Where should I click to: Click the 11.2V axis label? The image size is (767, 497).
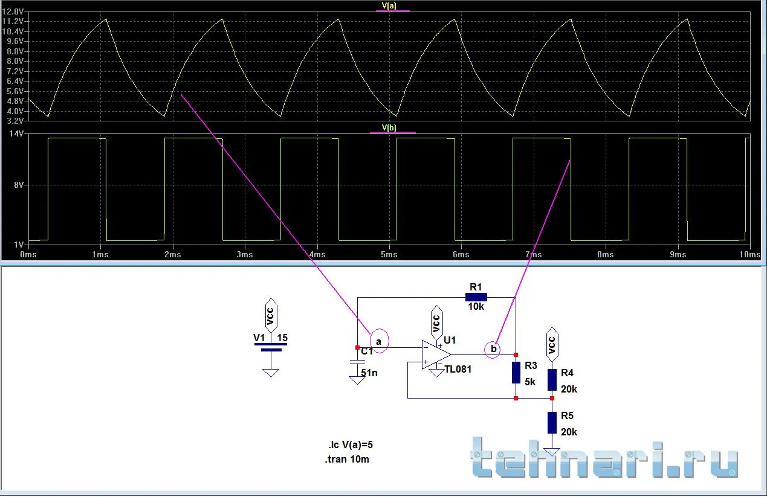11,21
